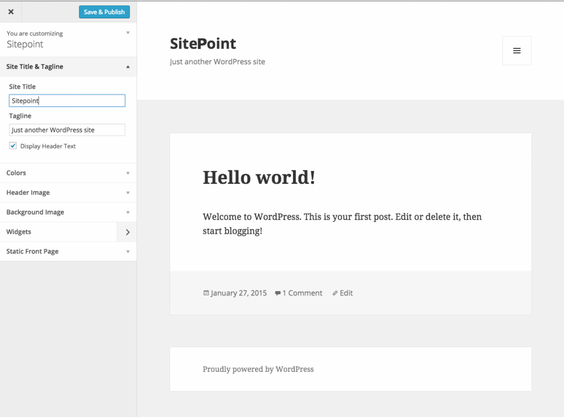Viewport: 564px width, 417px height.
Task: Click the Edit post link
Action: pyautogui.click(x=346, y=293)
